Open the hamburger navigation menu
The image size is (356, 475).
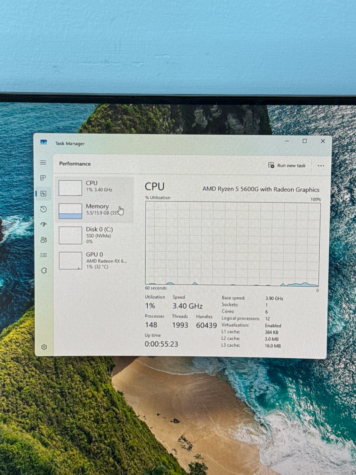click(43, 163)
